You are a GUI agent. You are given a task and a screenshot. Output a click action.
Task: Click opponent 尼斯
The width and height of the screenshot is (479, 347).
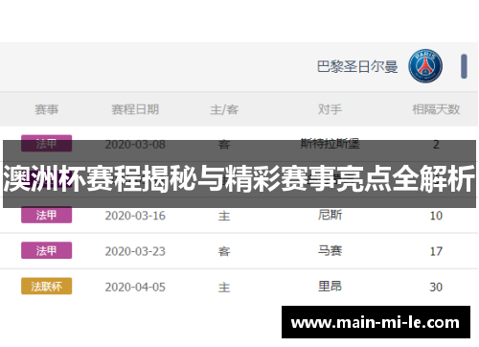click(x=330, y=215)
